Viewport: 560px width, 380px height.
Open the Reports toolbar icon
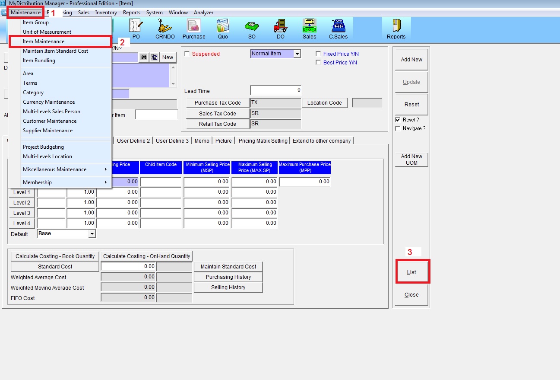point(396,29)
